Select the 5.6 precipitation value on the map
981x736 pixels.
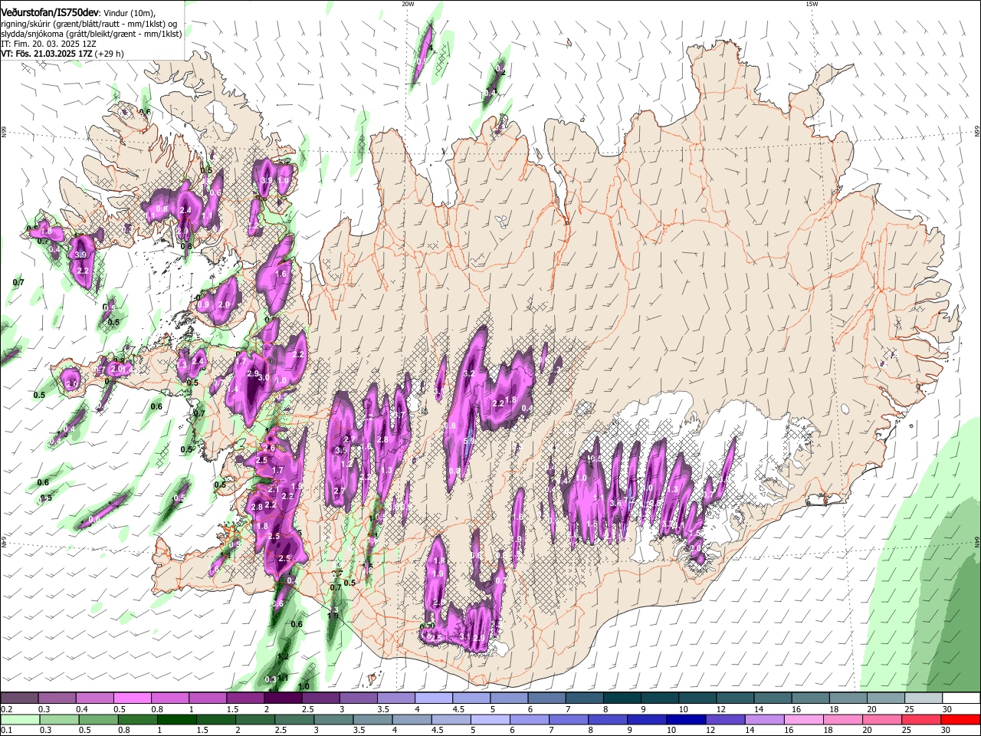pyautogui.click(x=470, y=442)
